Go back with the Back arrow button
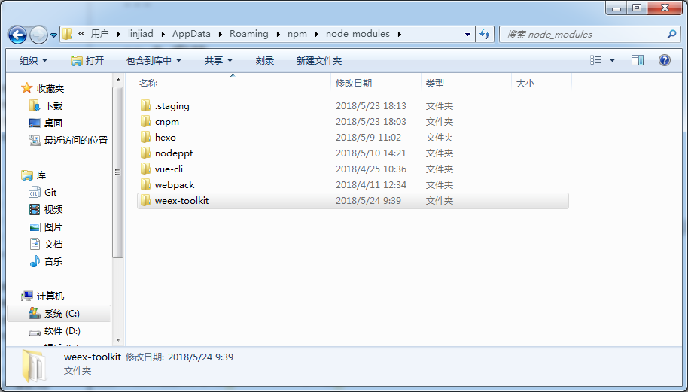 click(x=18, y=35)
